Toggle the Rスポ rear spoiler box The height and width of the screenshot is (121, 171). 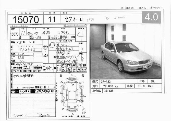(x=84, y=70)
